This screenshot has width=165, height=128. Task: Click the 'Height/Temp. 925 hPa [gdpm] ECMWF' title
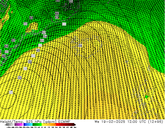click(x=35, y=122)
